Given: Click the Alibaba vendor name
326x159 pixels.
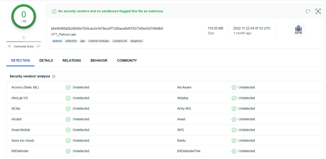Looking at the screenshot, I should click(x=183, y=98).
